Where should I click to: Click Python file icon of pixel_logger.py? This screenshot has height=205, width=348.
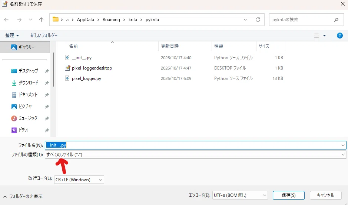coord(67,78)
